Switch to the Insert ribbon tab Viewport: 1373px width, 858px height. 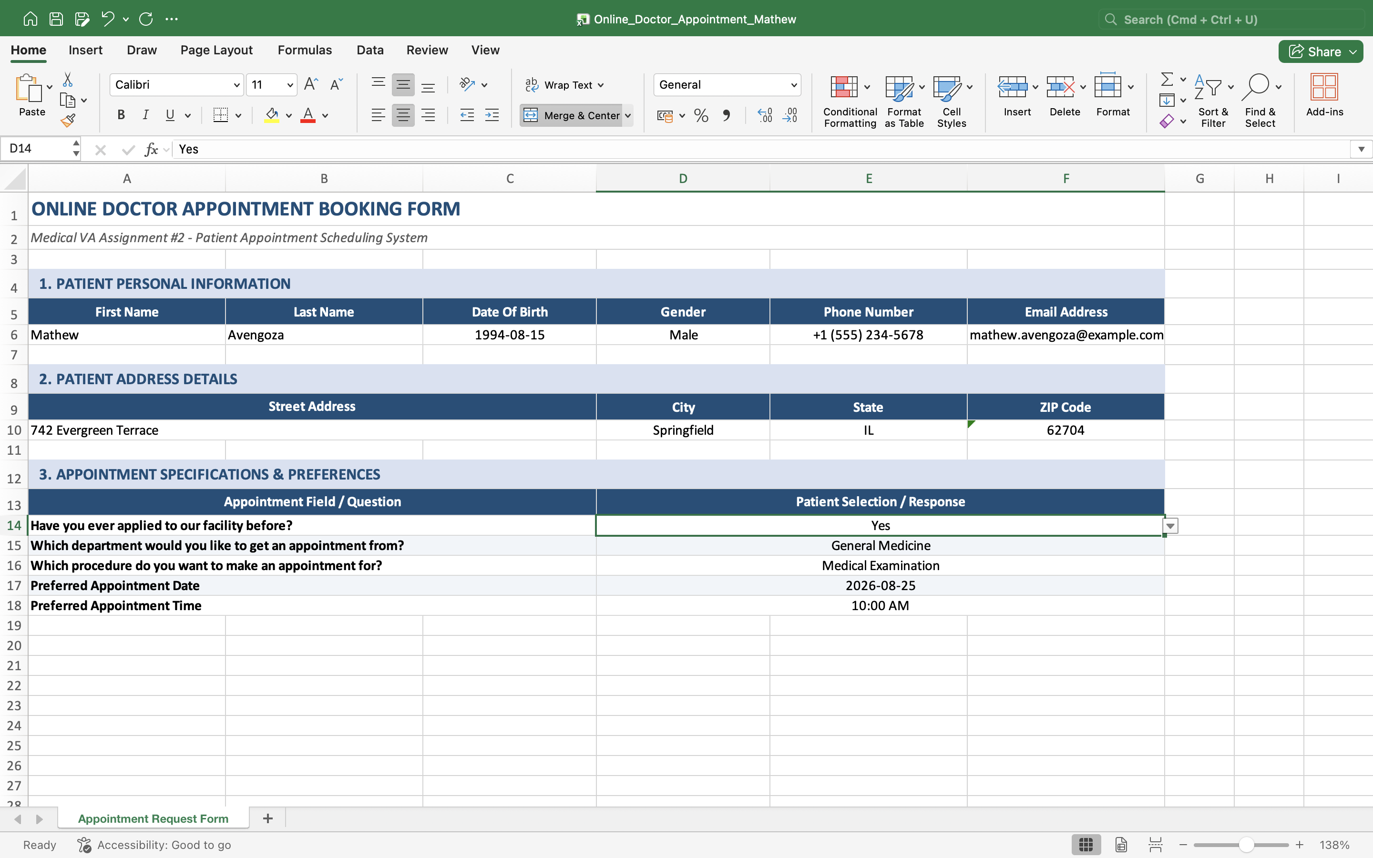tap(86, 50)
